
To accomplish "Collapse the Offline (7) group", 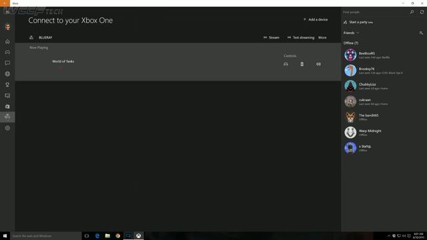I will tap(351, 43).
